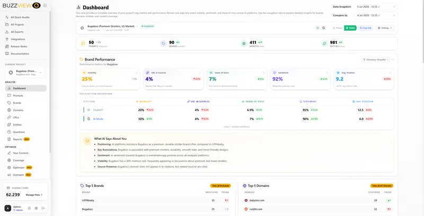
Task: Open notifications bell icon
Action: click(x=29, y=208)
